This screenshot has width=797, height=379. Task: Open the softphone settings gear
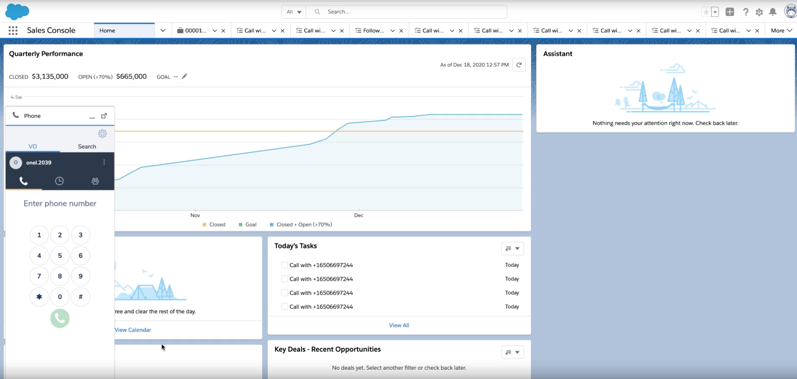(x=102, y=133)
